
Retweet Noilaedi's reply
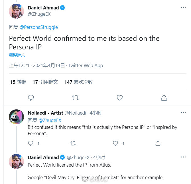click(73, 143)
